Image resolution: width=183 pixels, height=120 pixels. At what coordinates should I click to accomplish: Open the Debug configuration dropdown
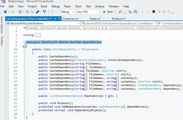[67, 12]
